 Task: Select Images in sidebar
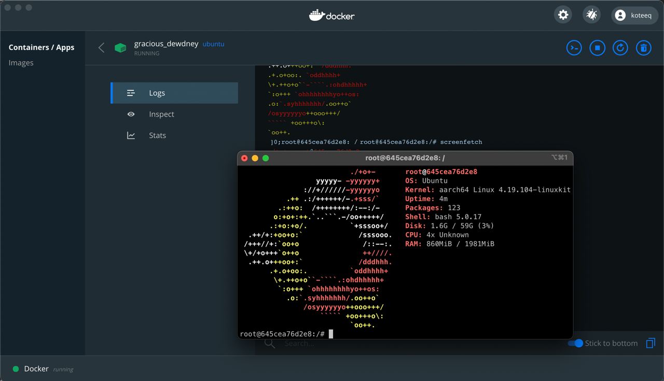pos(21,63)
